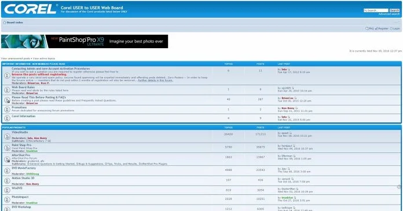View latest post icon in Contacting Admin row
The image size is (403, 211).
[x=288, y=70]
